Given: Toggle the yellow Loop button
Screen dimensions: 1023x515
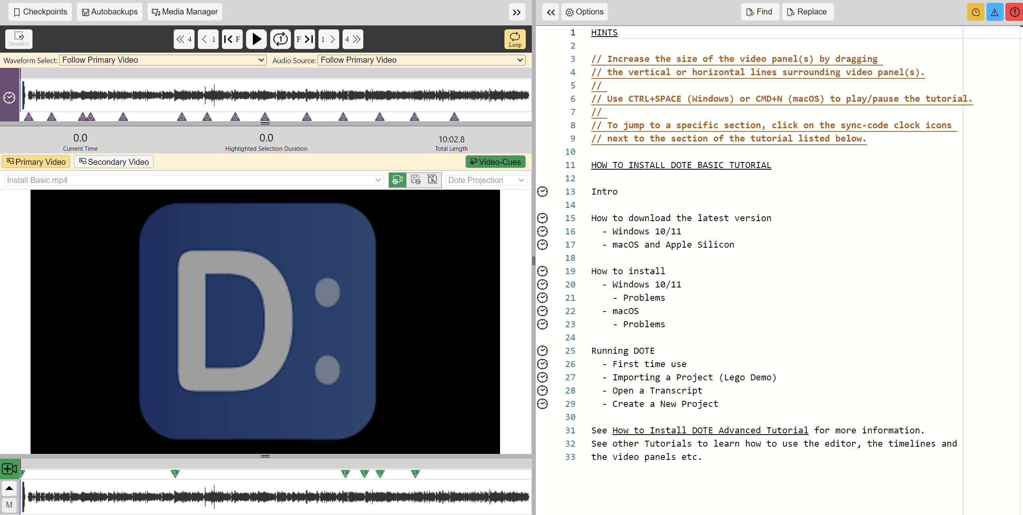Looking at the screenshot, I should pos(515,39).
